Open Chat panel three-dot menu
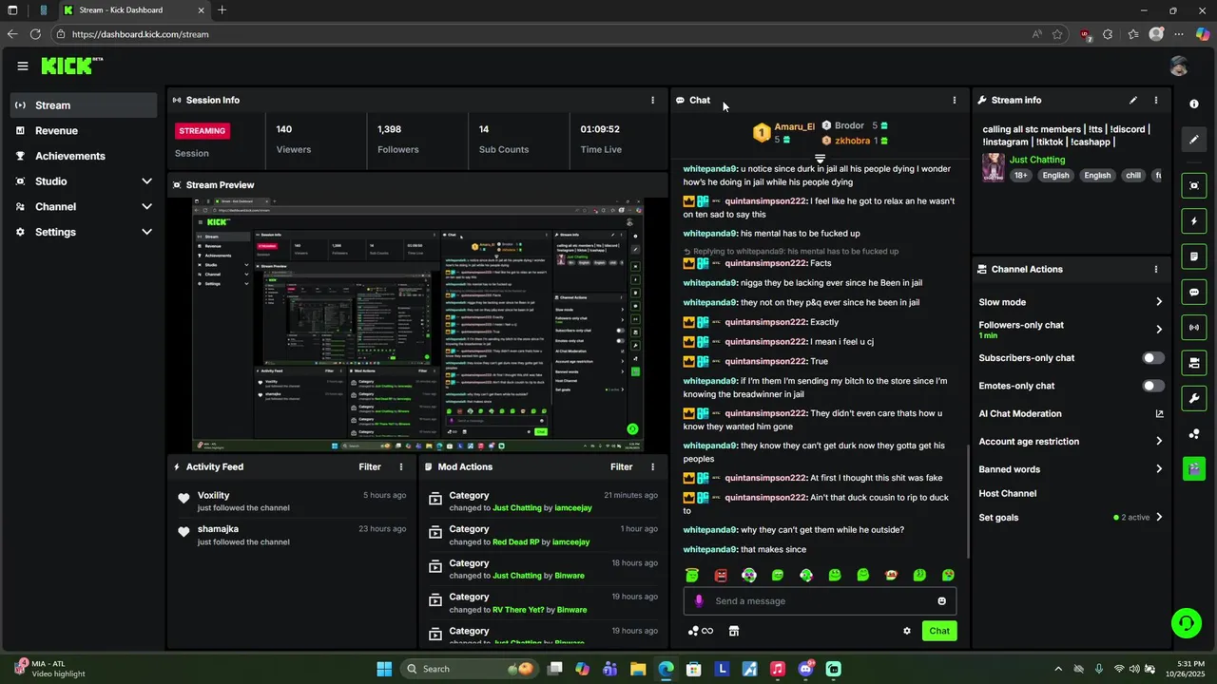The image size is (1217, 684). 955,100
